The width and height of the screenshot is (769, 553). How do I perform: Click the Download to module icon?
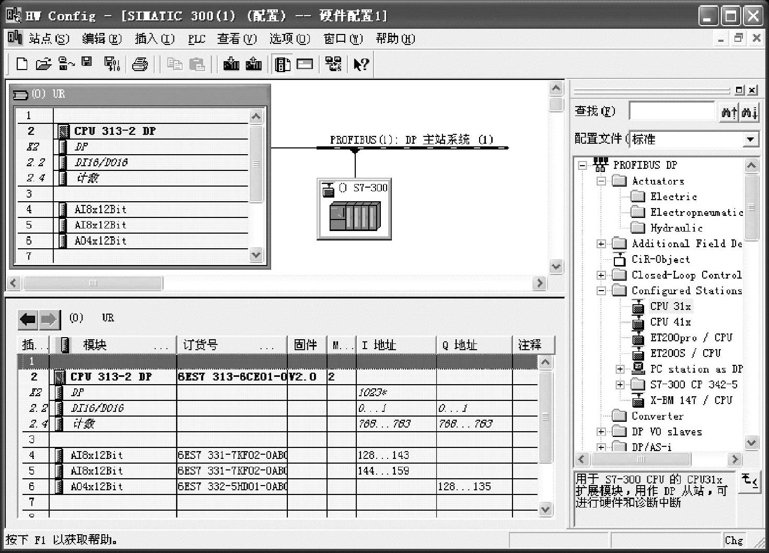click(x=231, y=64)
